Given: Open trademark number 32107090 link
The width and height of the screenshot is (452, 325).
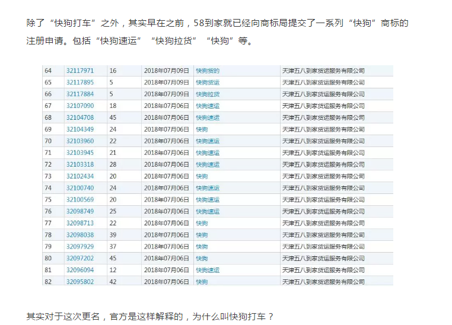Looking at the screenshot, I should 80,106.
